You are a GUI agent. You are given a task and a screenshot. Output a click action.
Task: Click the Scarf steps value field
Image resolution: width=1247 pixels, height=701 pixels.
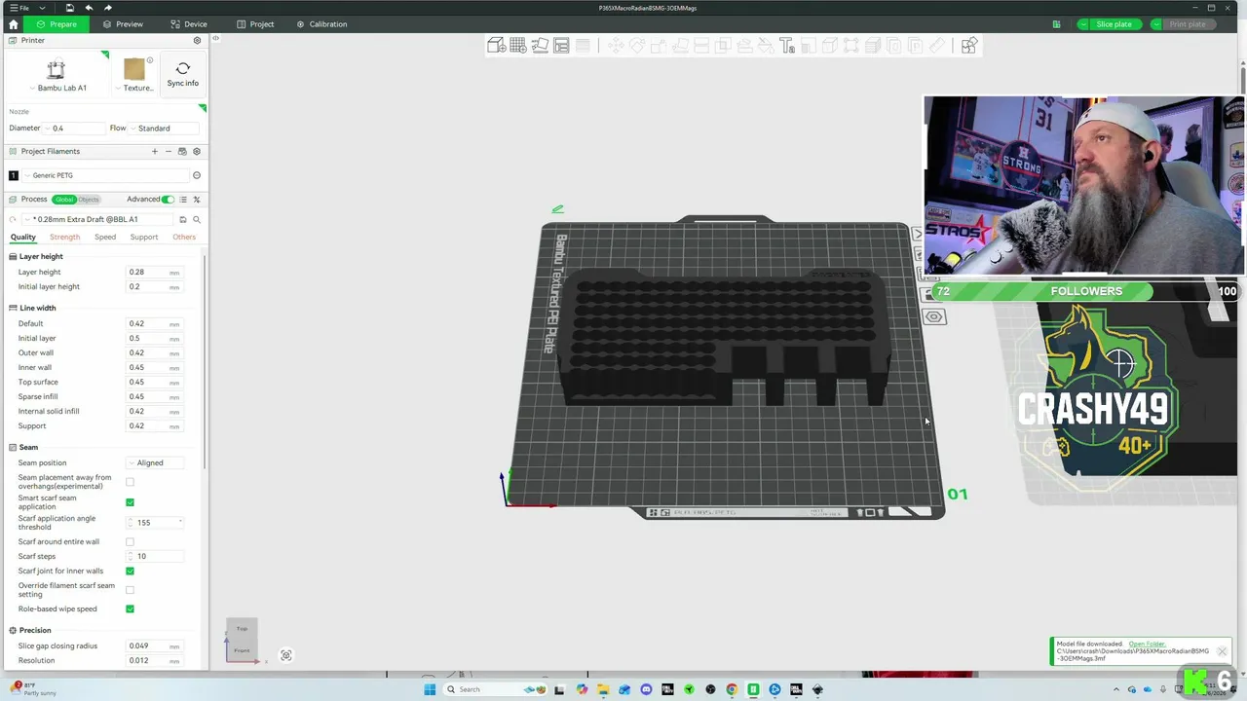(155, 556)
